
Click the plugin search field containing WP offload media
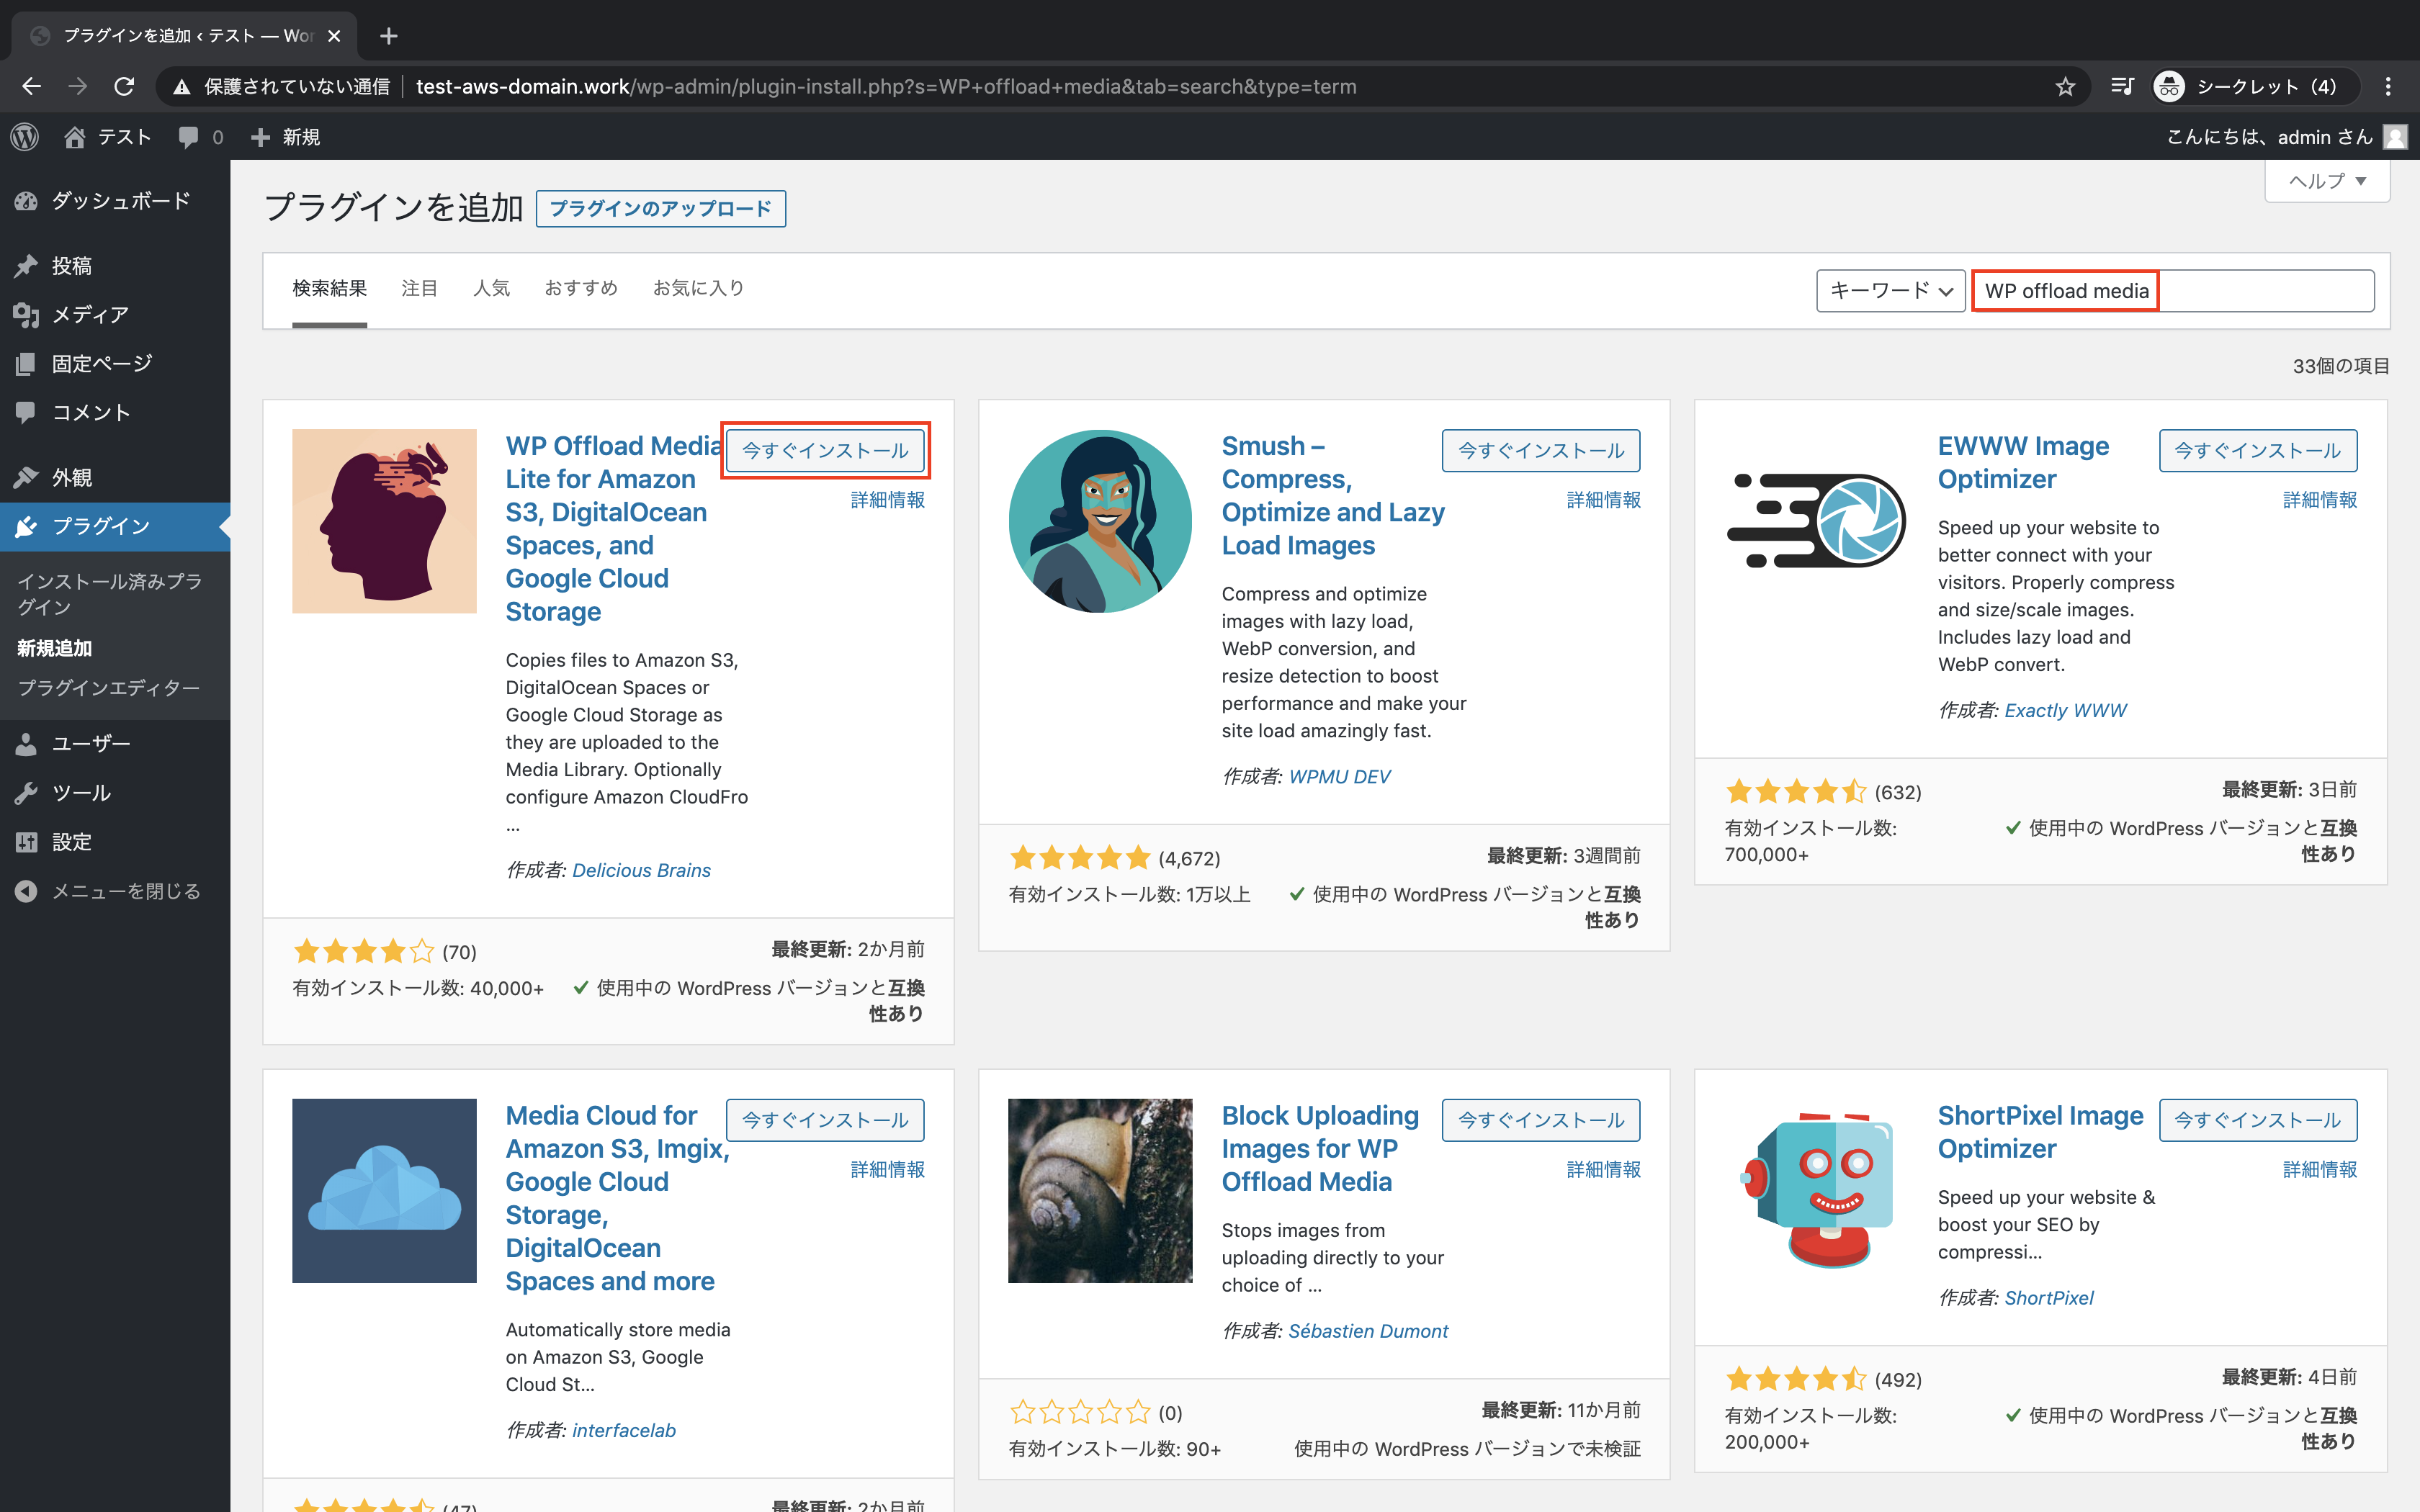click(x=2170, y=291)
